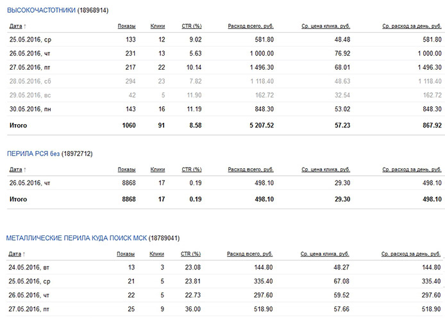Sort ВЫСОКОЧАСТОТНИКИ table by Дата column
The width and height of the screenshot is (445, 318).
pos(16,26)
